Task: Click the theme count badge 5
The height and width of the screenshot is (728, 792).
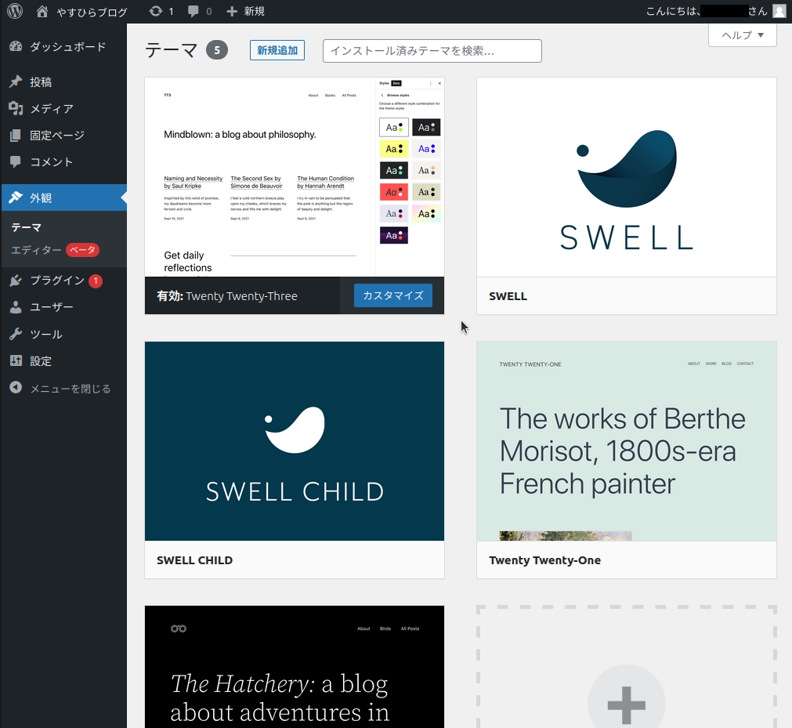Action: tap(217, 50)
